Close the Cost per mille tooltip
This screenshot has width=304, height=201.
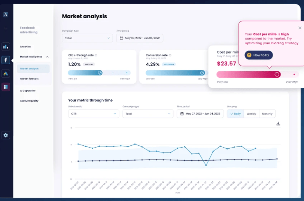[x=300, y=28]
